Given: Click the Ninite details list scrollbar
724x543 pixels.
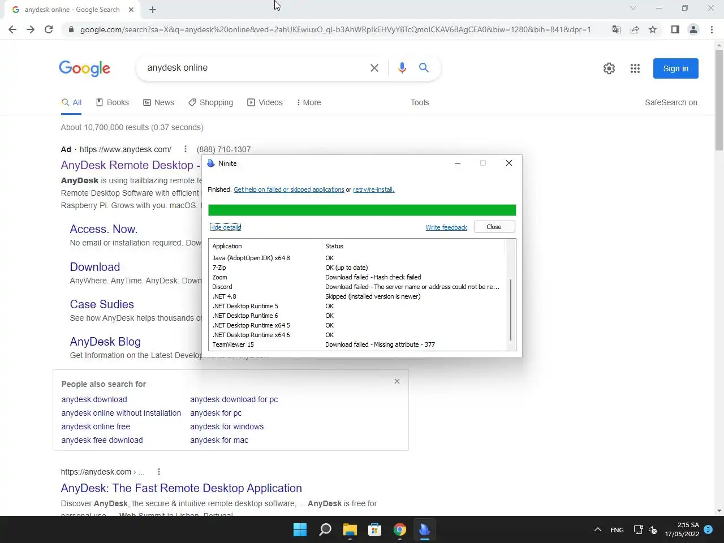Looking at the screenshot, I should (511, 309).
